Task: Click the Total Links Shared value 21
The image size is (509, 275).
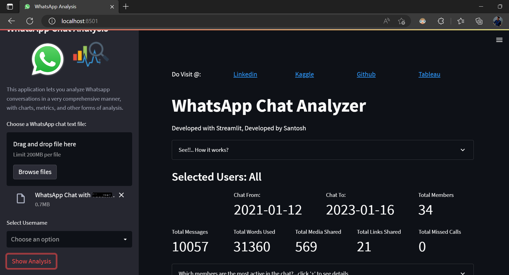Action: click(x=364, y=247)
